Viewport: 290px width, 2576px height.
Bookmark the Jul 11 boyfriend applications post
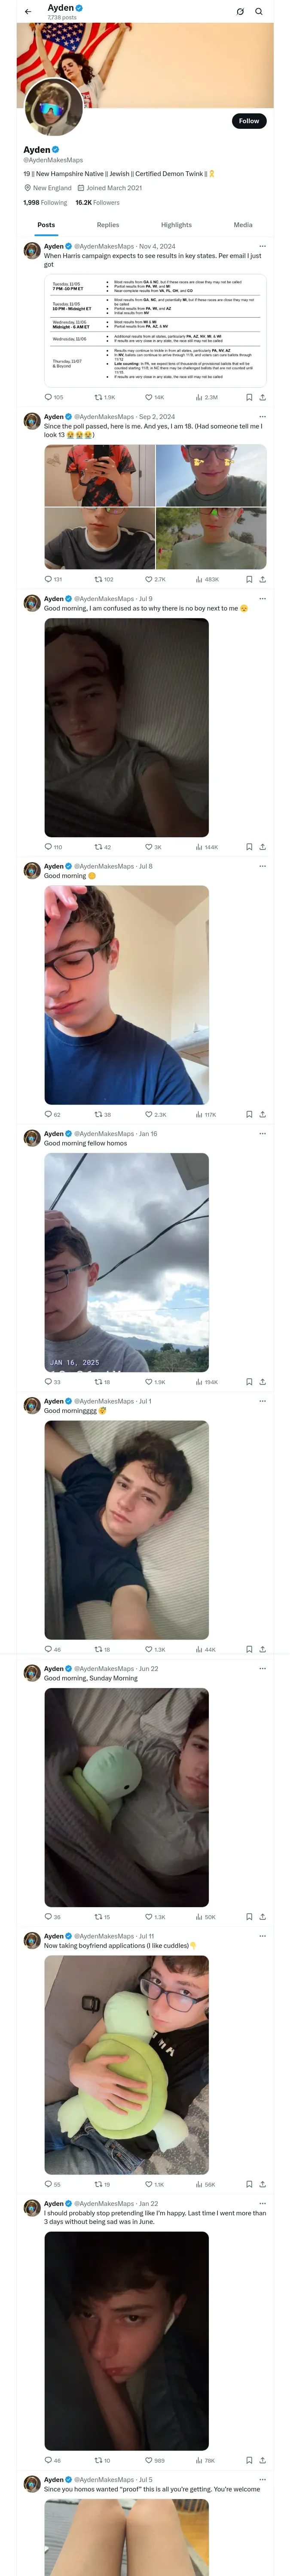pos(249,2184)
